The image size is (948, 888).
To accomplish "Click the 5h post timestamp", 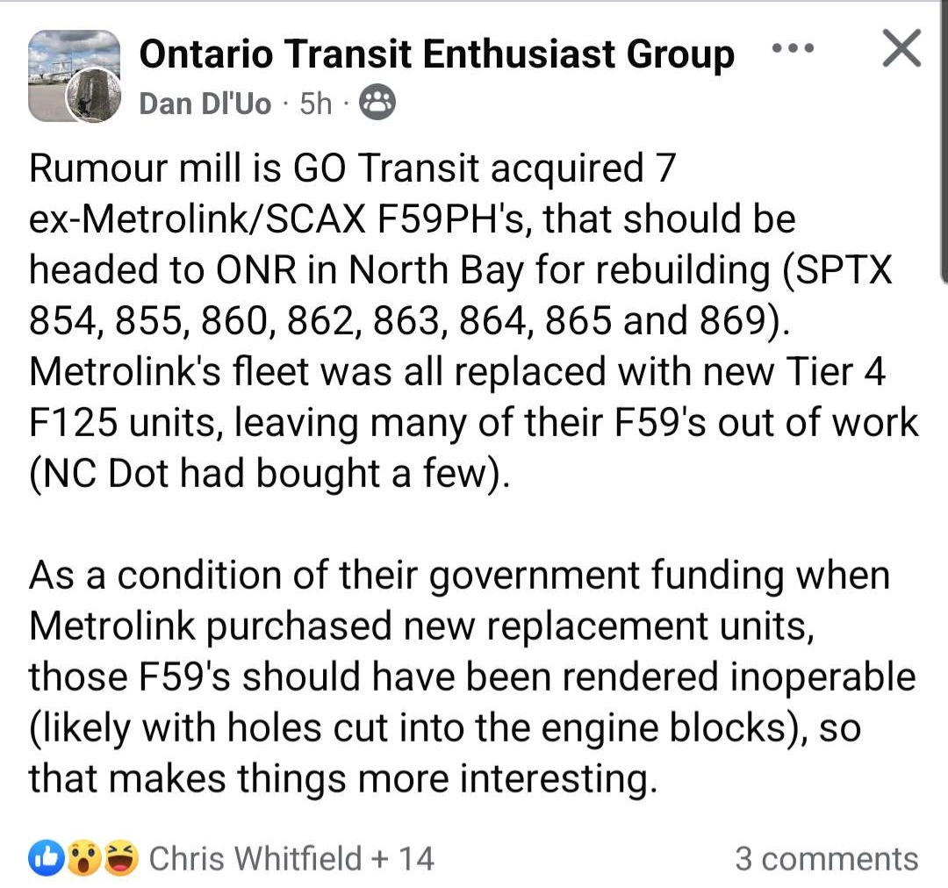I will coord(316,104).
